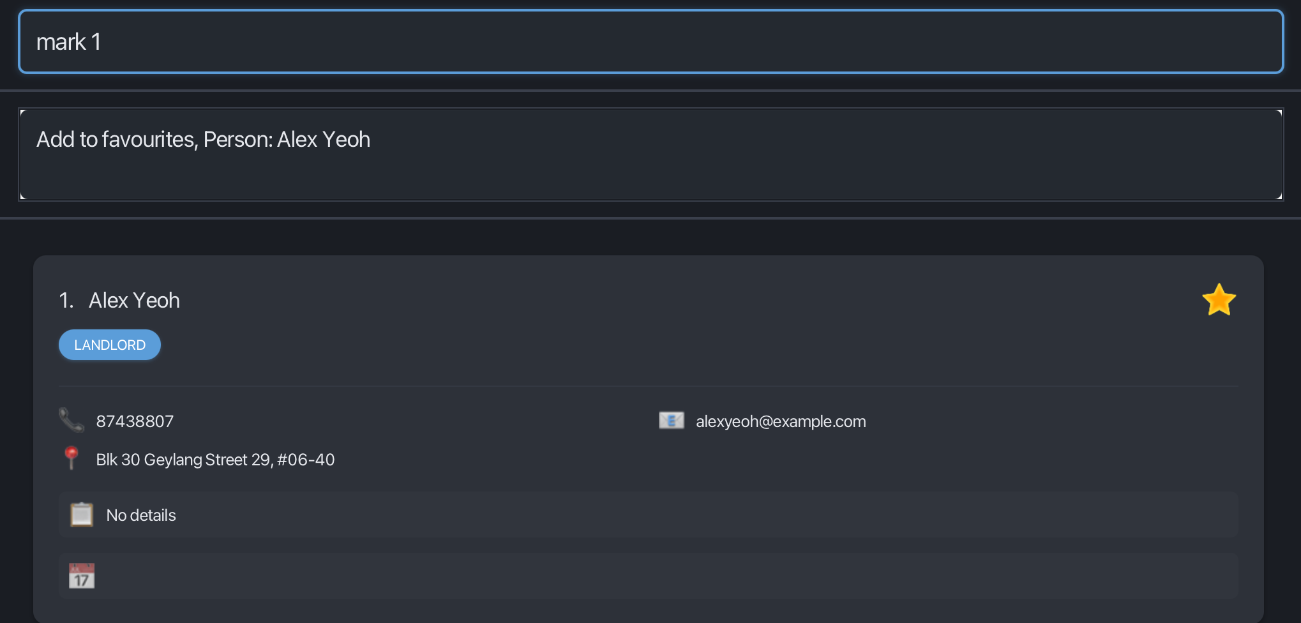Click the Blk 30 Geylang Street address
The image size is (1301, 623).
tap(215, 460)
